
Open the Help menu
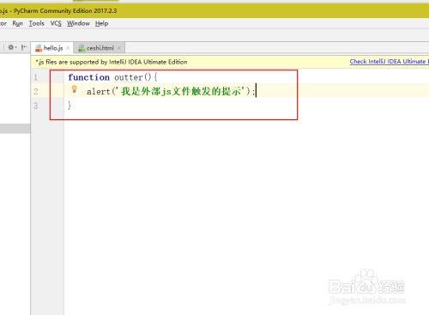(101, 23)
